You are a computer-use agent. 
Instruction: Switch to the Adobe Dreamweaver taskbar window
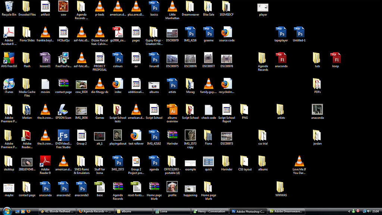pyautogui.click(x=286, y=211)
